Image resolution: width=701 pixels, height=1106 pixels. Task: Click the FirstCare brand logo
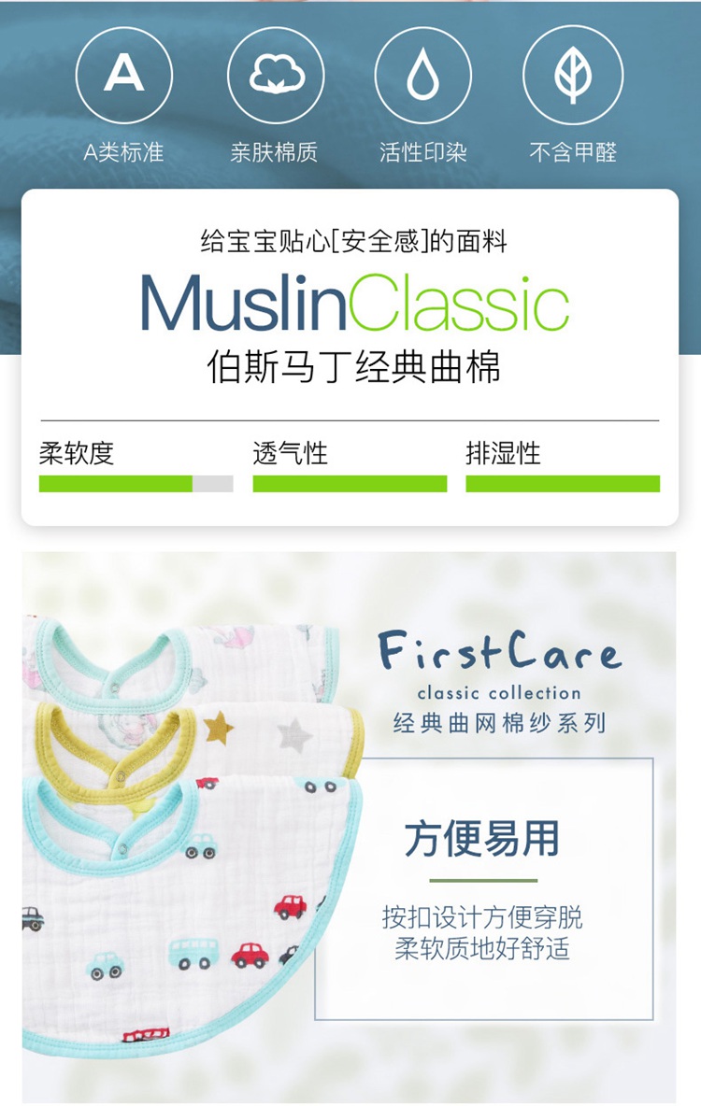point(500,652)
